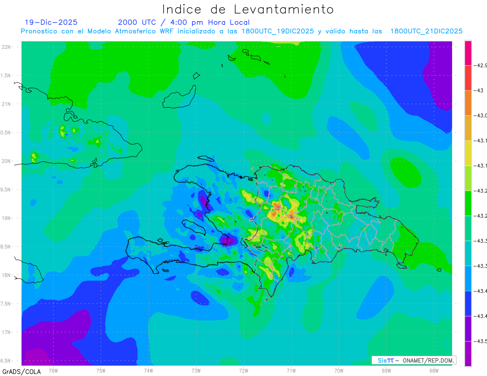The image size is (487, 376).
Task: Click the '73W' longitude axis label
Action: point(196,370)
